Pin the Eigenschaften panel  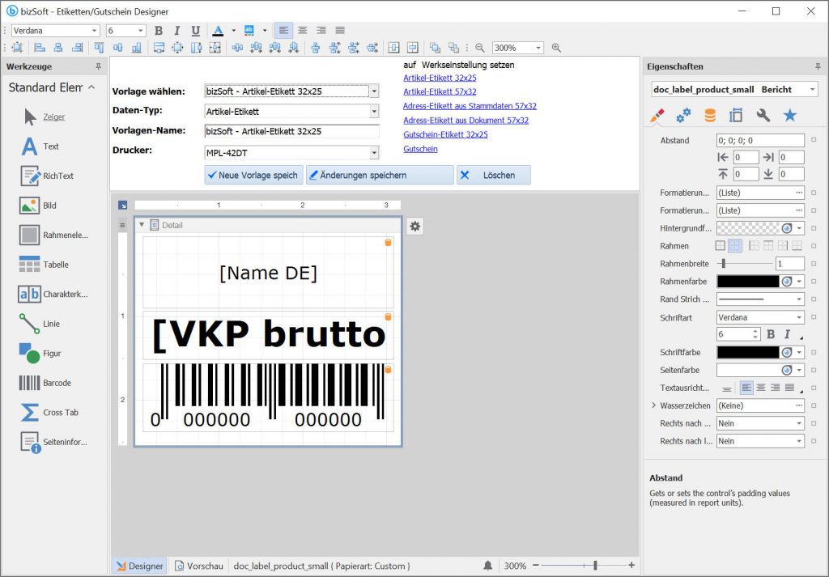click(818, 66)
